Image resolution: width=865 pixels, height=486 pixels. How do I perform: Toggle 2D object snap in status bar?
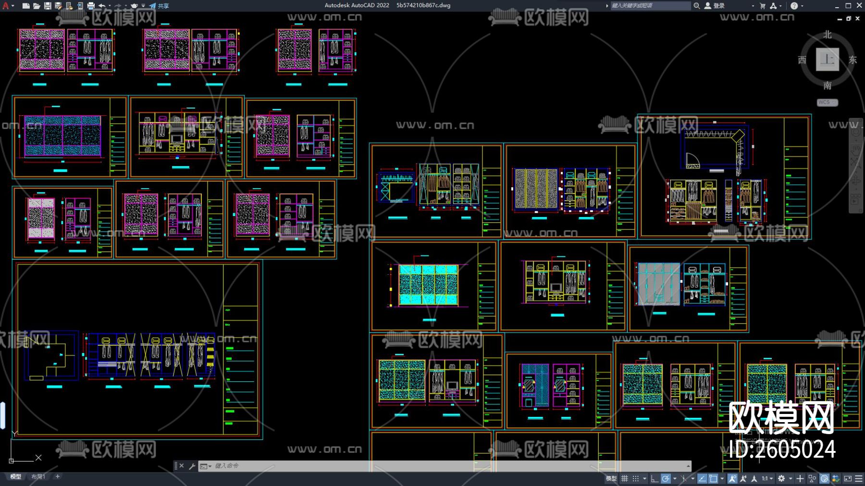coord(714,478)
